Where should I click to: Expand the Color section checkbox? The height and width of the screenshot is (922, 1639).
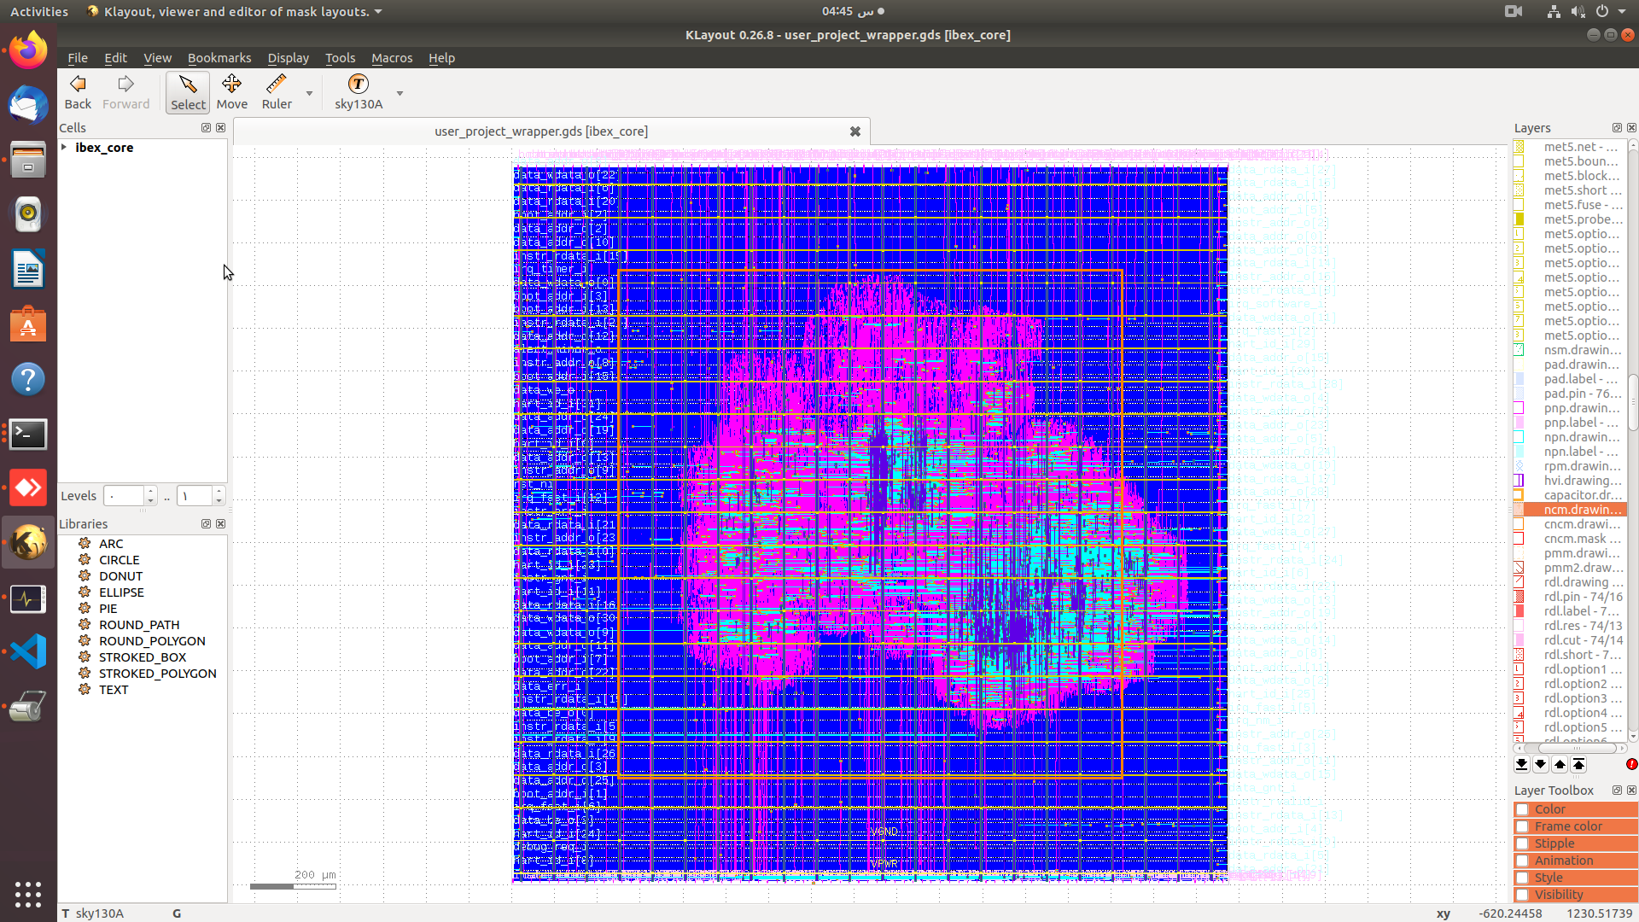(x=1521, y=809)
